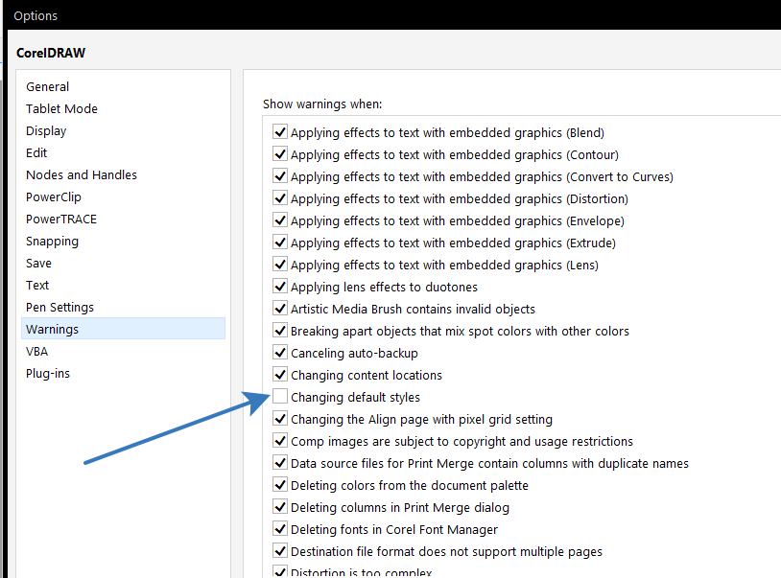Viewport: 781px width, 578px height.
Task: Uncheck Applying lens effects to duotones
Action: [280, 286]
